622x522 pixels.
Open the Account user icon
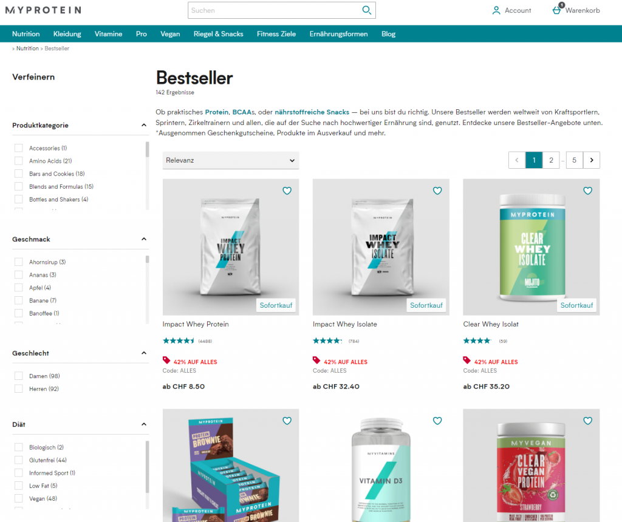(496, 10)
